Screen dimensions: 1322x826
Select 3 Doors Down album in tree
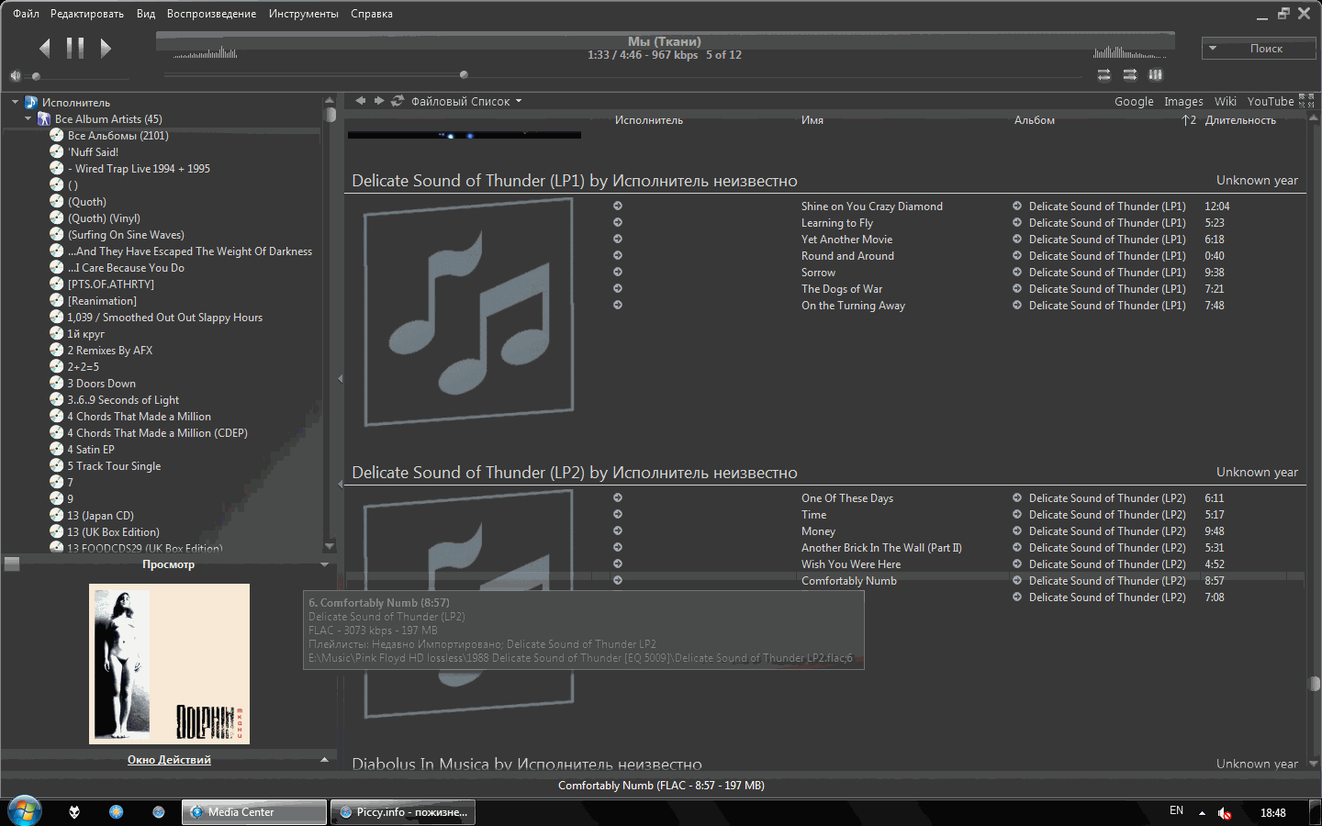tap(101, 384)
